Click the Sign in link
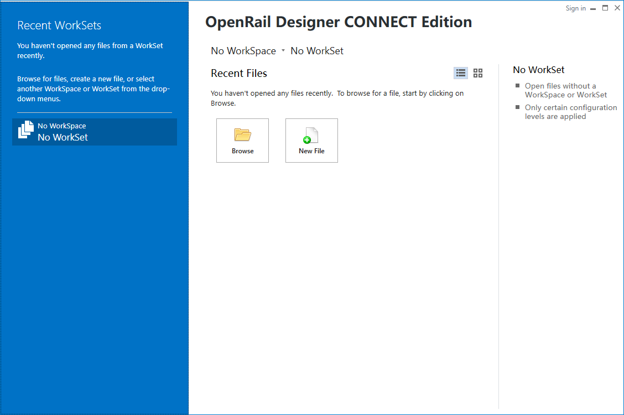 575,8
